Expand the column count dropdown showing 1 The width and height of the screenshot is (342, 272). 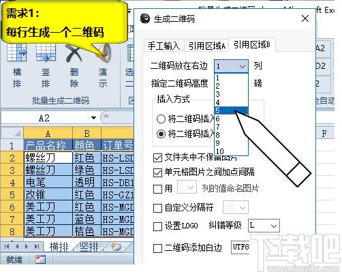click(231, 66)
